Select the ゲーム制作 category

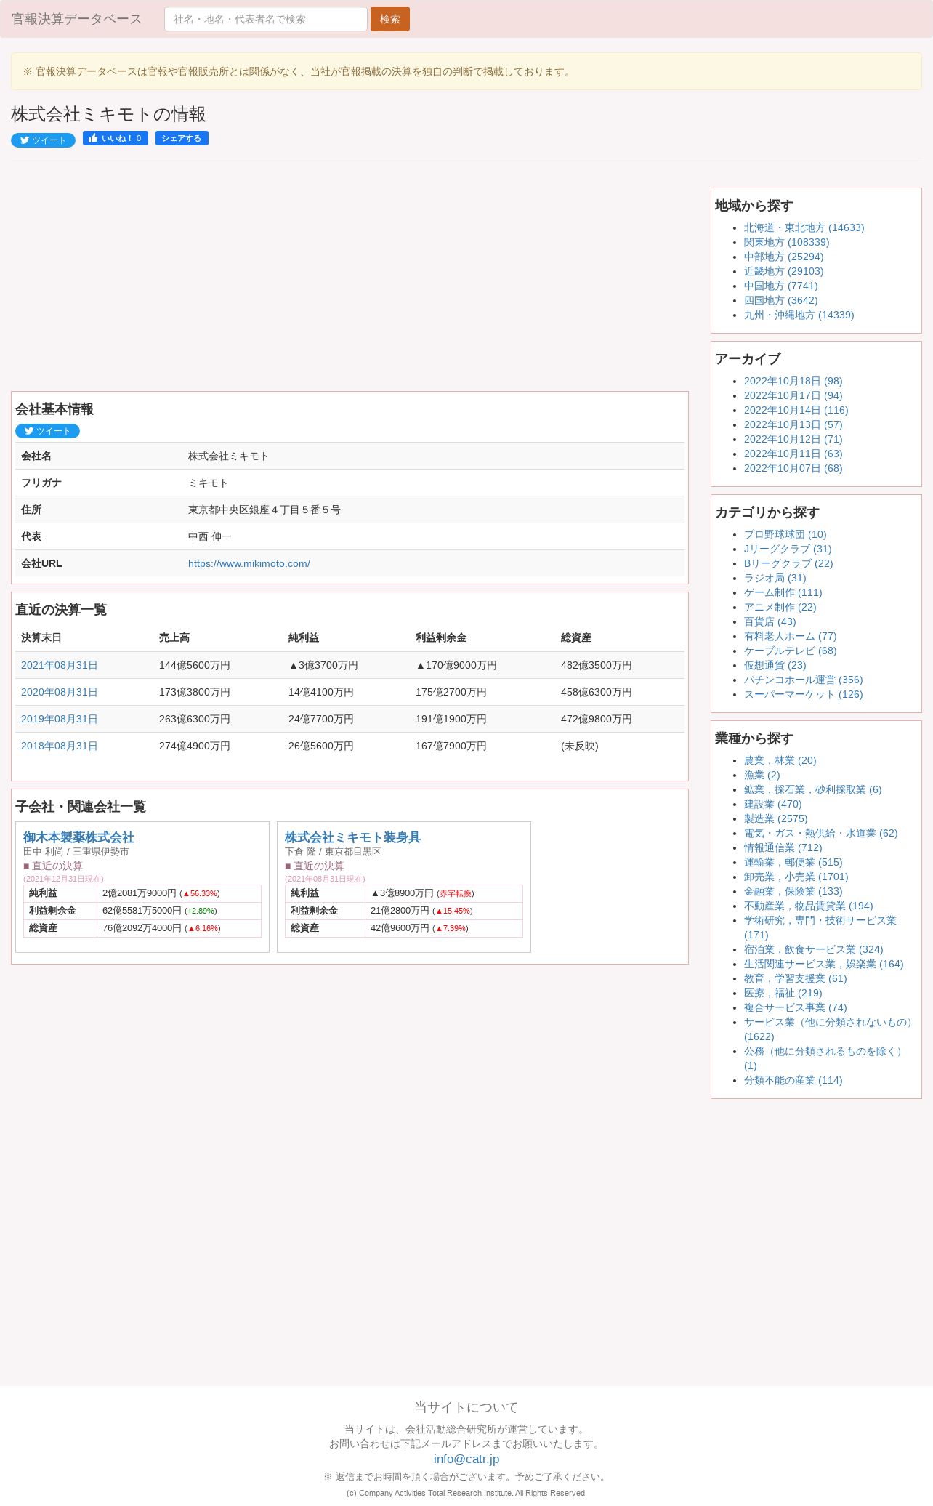(783, 592)
